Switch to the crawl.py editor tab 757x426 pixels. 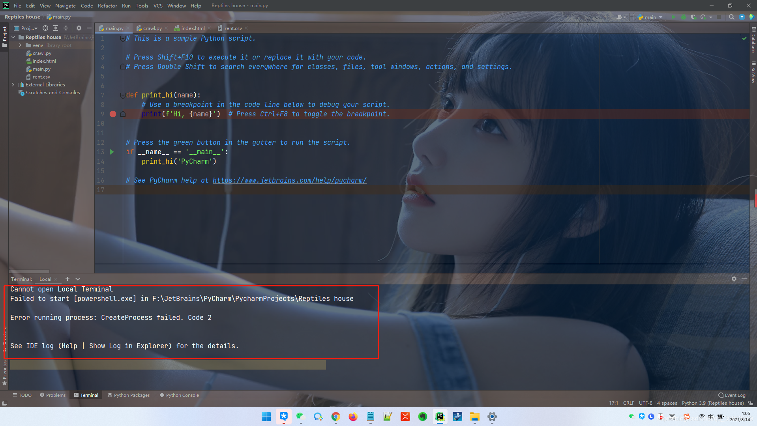coord(152,28)
